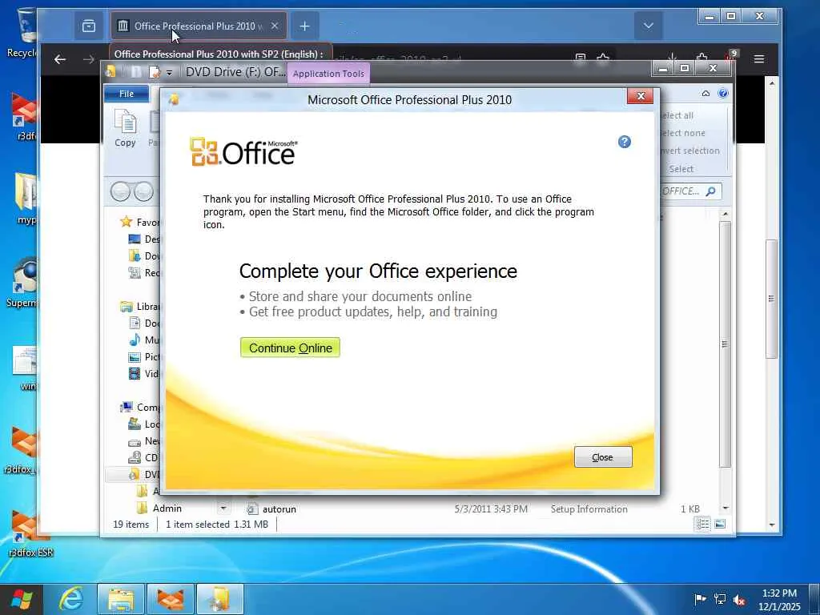
Task: Open a new browser tab
Action: coord(304,26)
